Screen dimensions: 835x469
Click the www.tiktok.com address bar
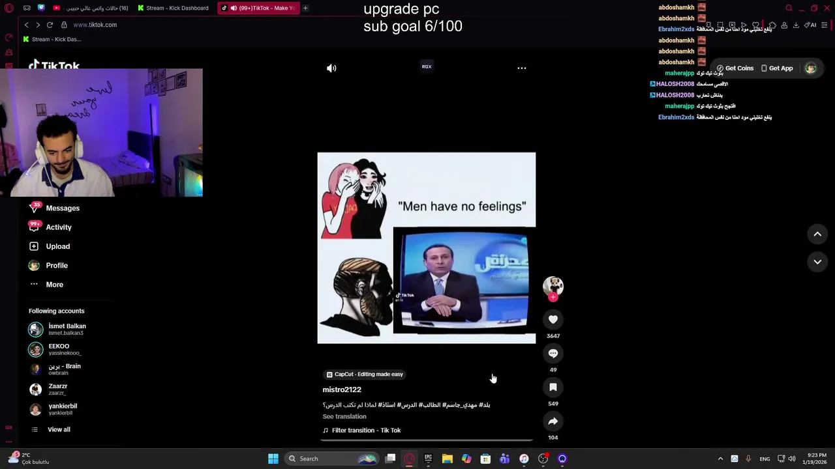95,25
